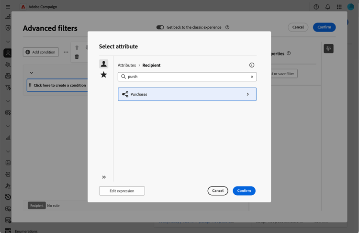Open the filter lightning sidebar icon
Screen dimensions: 359x233
[x=8, y=88]
